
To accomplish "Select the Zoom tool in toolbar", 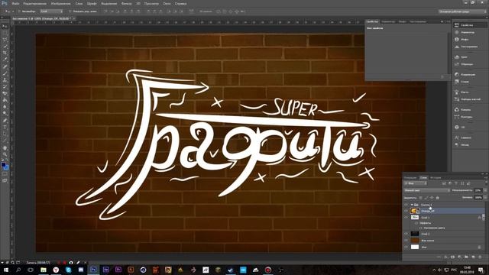I will click(x=5, y=154).
